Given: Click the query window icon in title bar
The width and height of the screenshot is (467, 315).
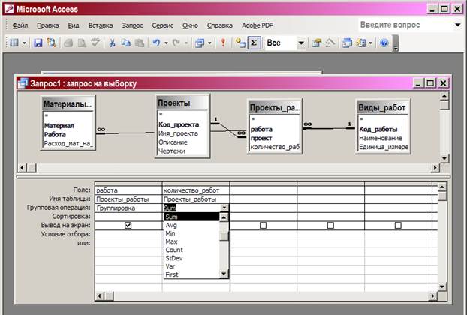Looking at the screenshot, I should click(x=23, y=83).
